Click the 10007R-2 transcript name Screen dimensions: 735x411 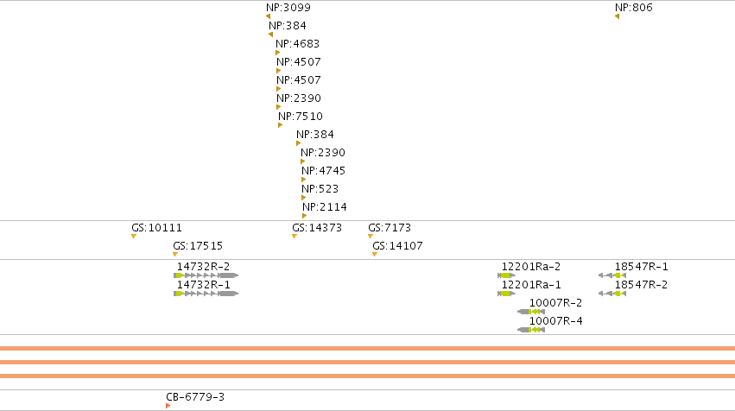[x=556, y=303]
